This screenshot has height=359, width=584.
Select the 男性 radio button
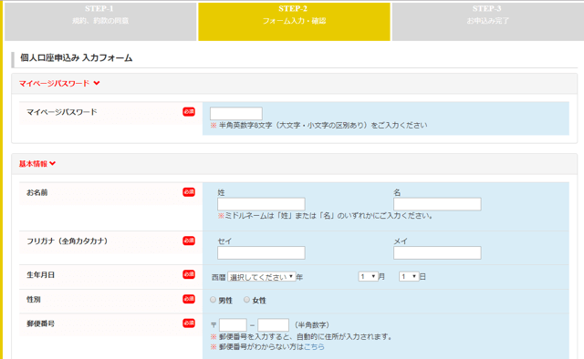(213, 300)
